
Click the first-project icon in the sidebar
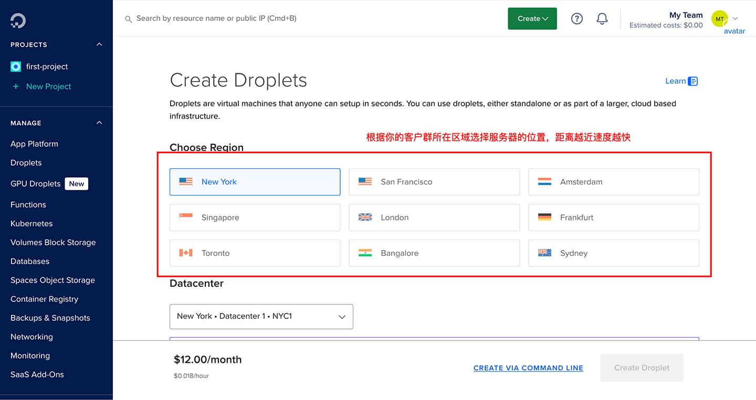click(x=16, y=67)
